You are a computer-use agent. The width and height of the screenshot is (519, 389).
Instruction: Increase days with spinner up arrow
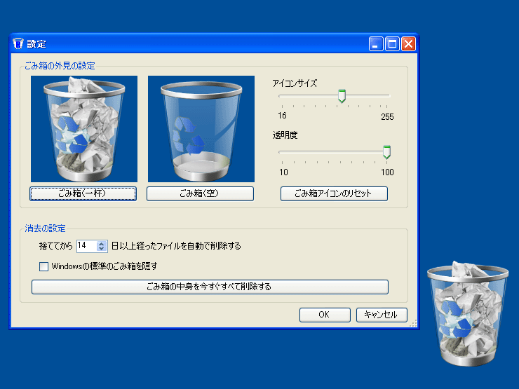[101, 243]
